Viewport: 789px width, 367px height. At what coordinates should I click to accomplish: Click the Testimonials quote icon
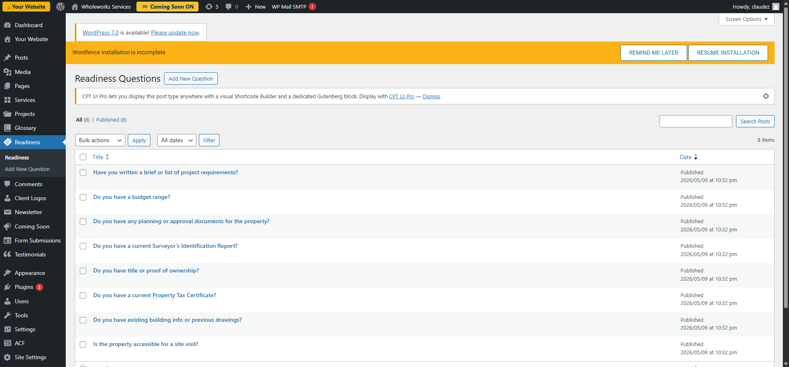tap(7, 254)
